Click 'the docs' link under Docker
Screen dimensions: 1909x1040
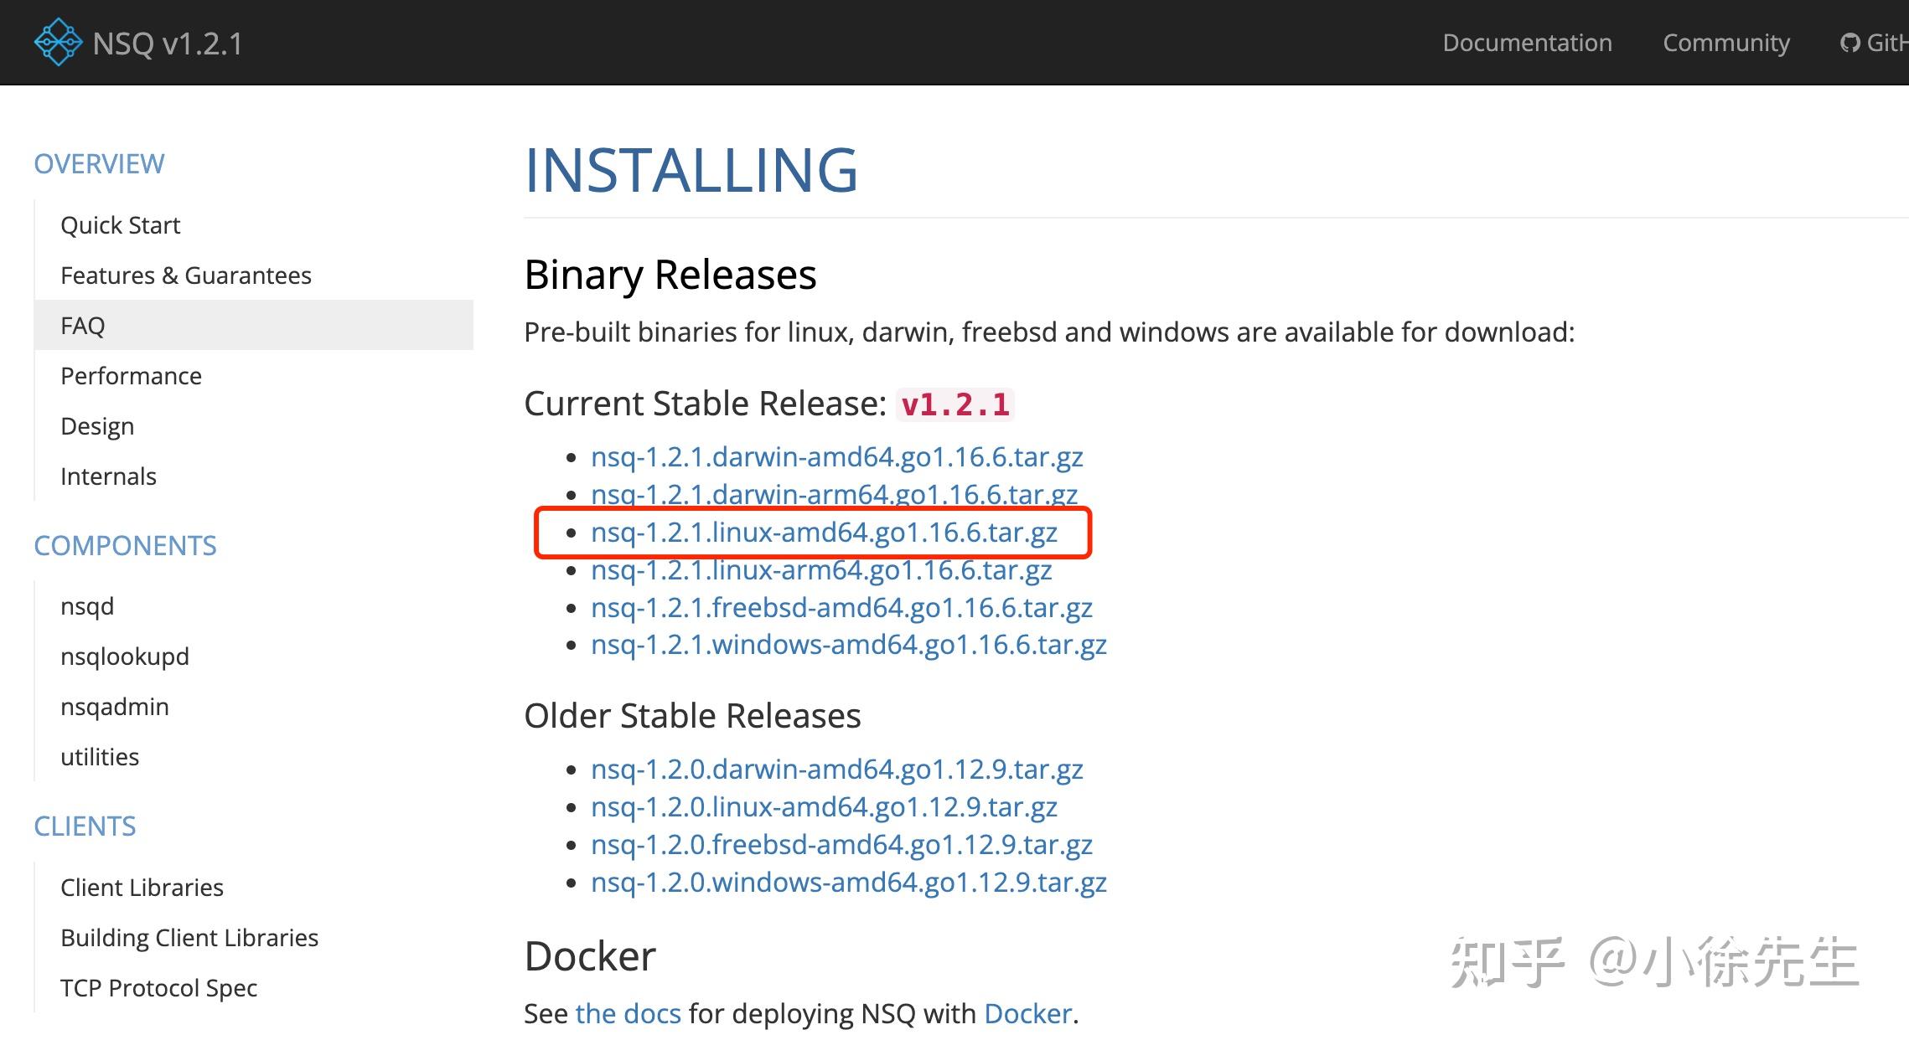click(x=628, y=1014)
